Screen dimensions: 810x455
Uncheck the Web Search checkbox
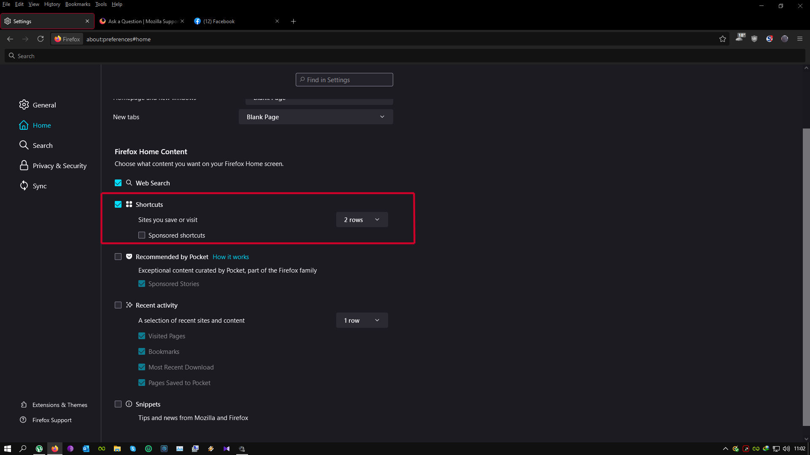tap(118, 183)
